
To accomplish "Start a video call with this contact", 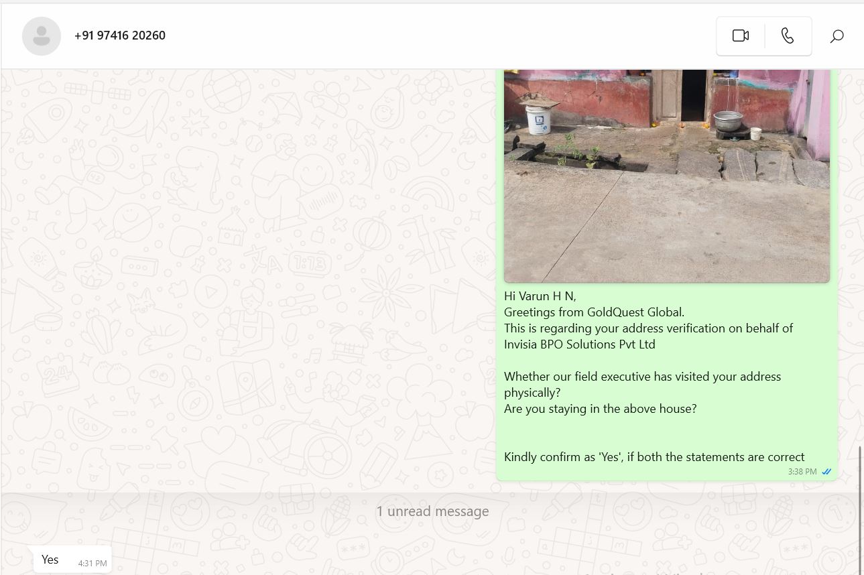I will (x=740, y=36).
